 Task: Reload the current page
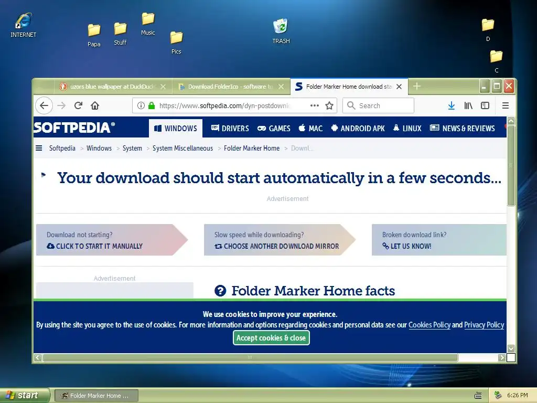pyautogui.click(x=79, y=105)
